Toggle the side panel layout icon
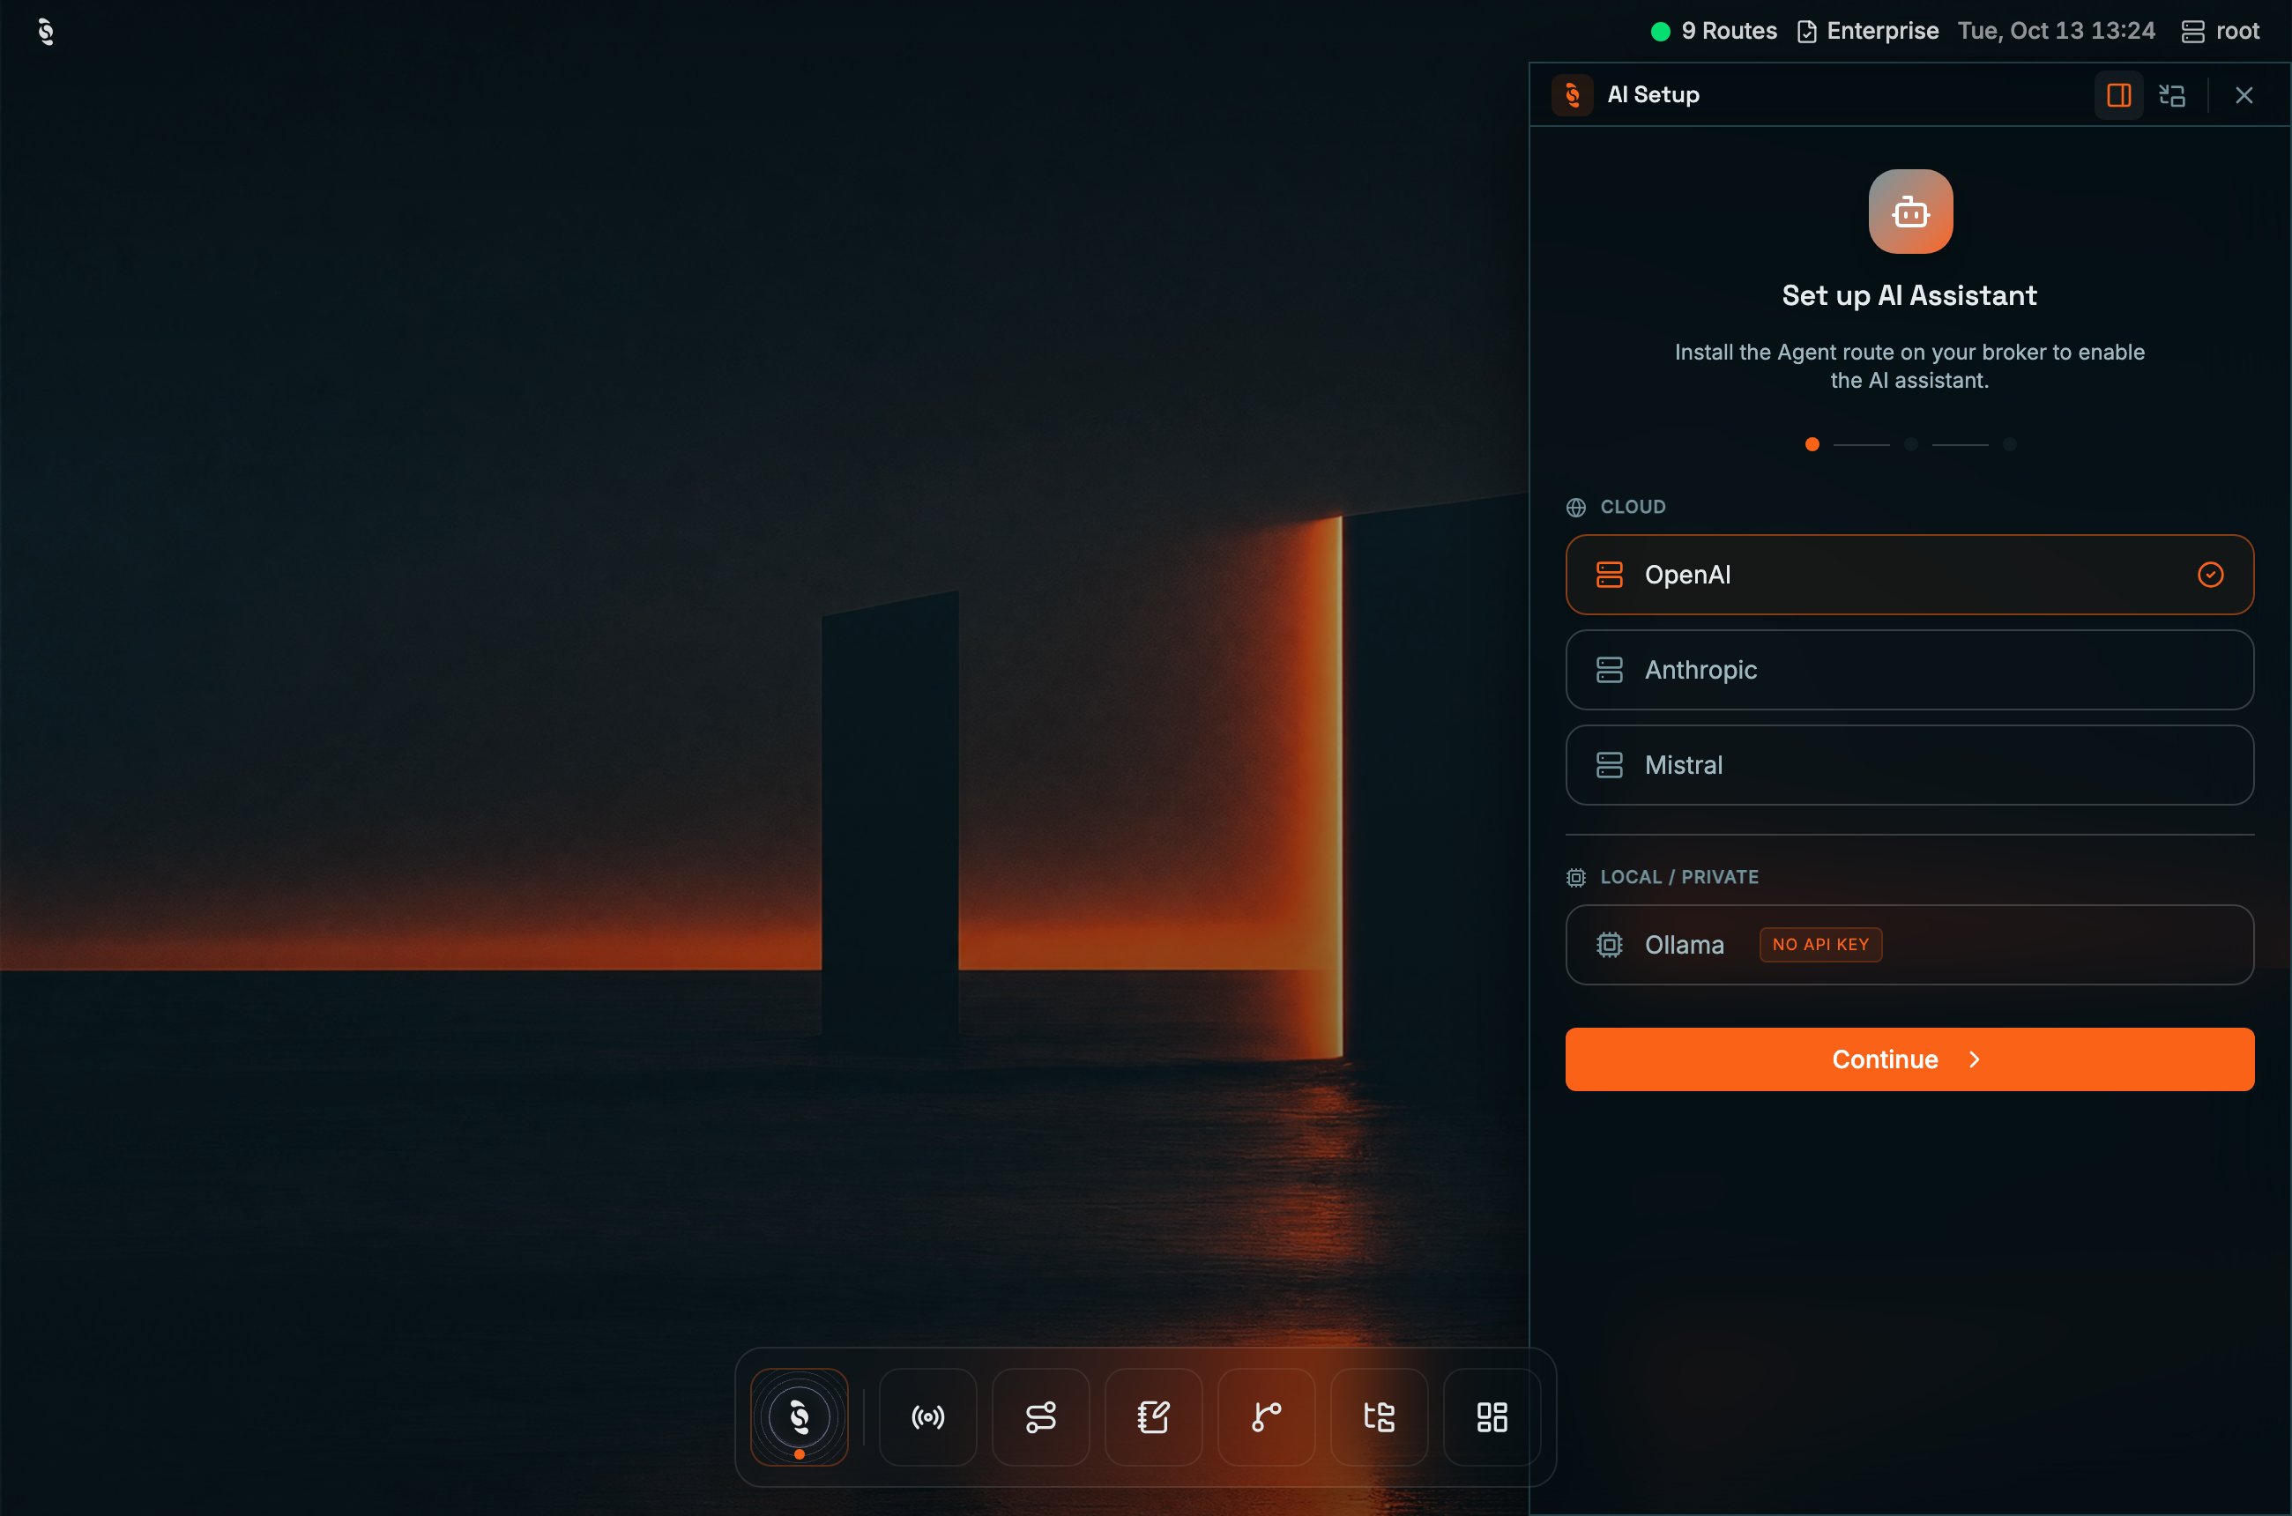This screenshot has width=2292, height=1516. 2119,95
